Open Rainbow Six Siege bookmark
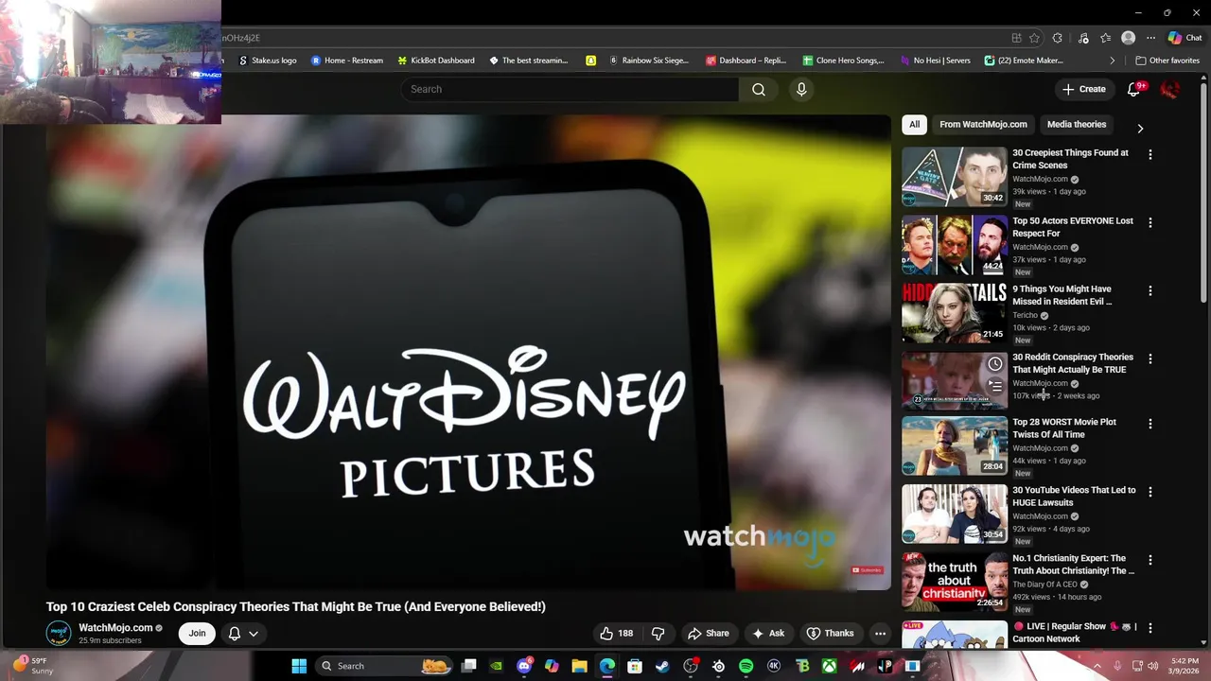The height and width of the screenshot is (681, 1211). point(649,61)
